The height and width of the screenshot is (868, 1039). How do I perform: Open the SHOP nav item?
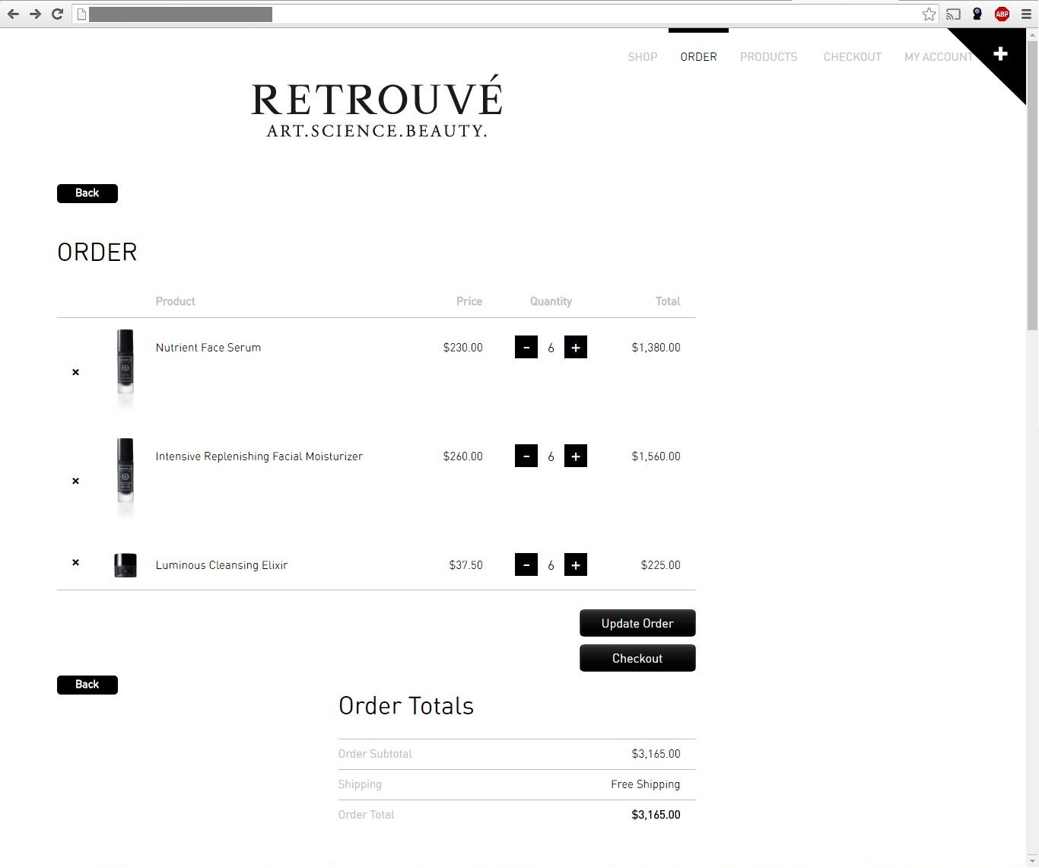[x=643, y=57]
